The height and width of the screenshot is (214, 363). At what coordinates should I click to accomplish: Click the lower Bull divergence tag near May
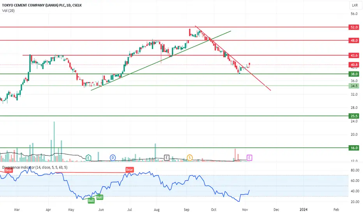coord(91,201)
